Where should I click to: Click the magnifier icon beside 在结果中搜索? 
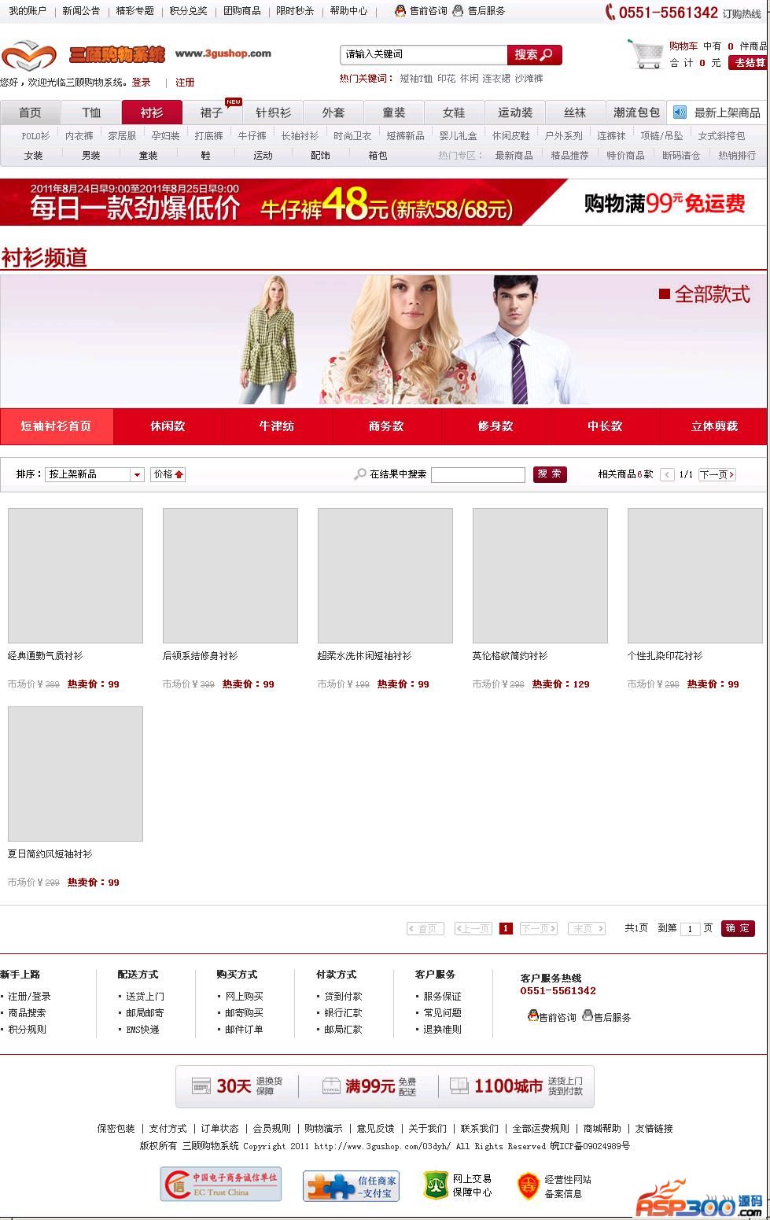360,474
